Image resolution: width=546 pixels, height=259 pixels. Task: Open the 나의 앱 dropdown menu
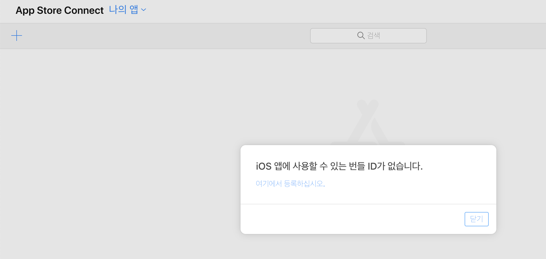coord(127,10)
